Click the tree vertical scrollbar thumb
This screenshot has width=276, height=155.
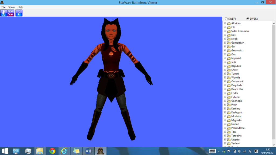coord(274,82)
